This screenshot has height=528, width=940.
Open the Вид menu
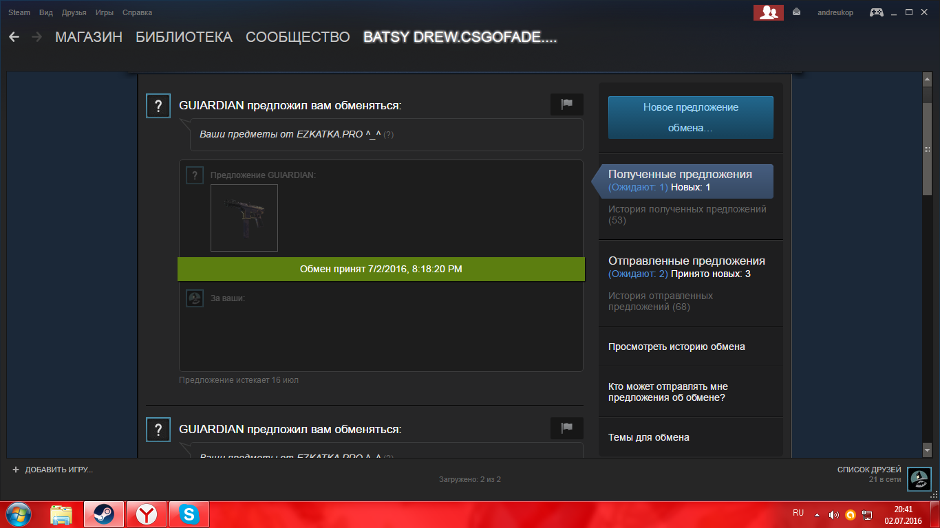click(46, 12)
